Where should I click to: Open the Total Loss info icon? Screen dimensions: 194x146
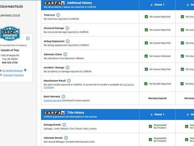[x=58, y=15]
